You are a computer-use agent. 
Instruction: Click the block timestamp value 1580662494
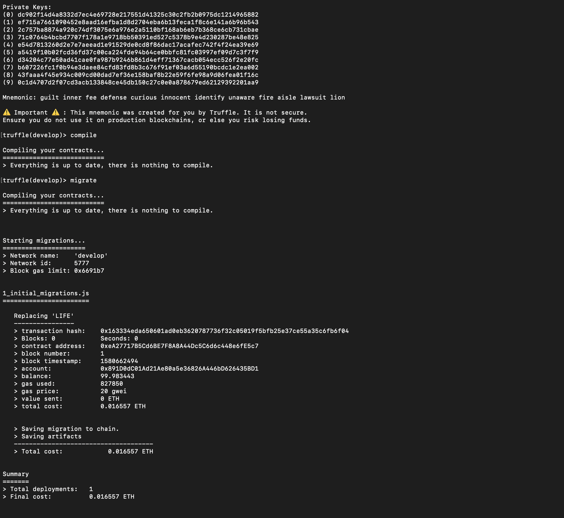(119, 361)
